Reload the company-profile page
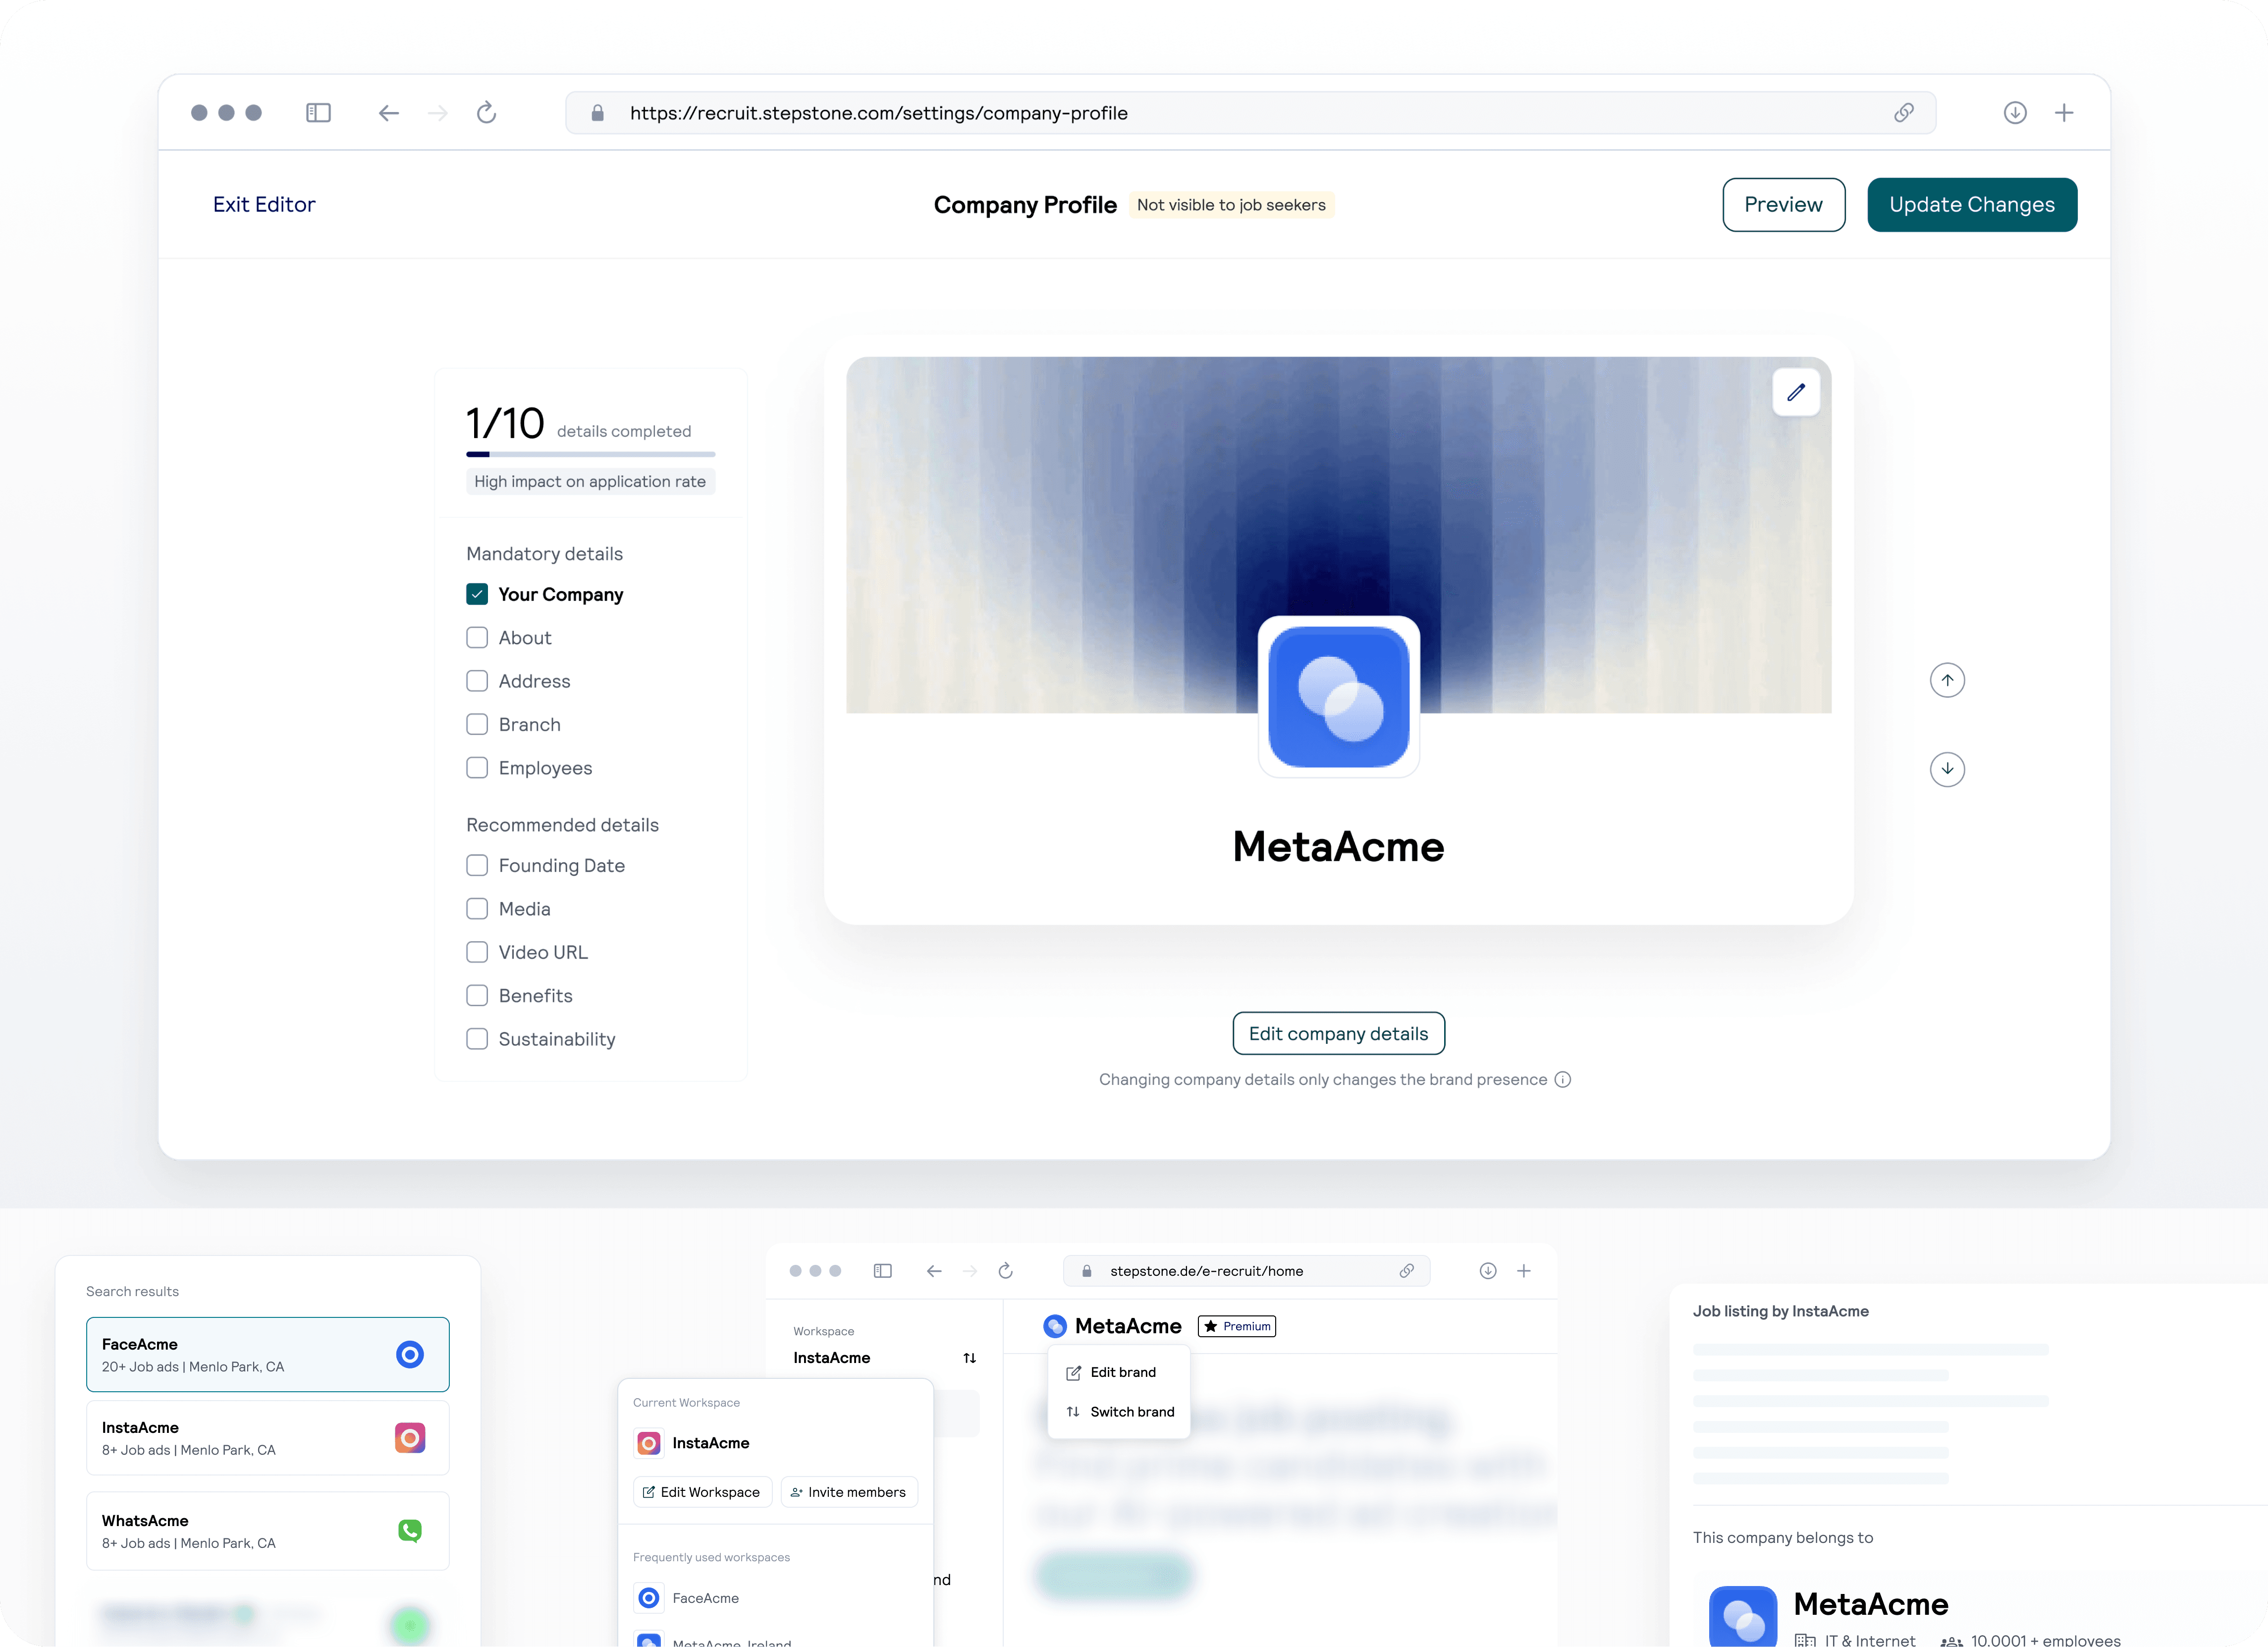 click(x=486, y=113)
